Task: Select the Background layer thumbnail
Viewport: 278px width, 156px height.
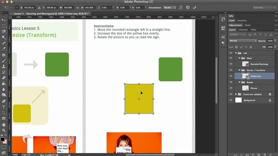Action: tap(238, 100)
